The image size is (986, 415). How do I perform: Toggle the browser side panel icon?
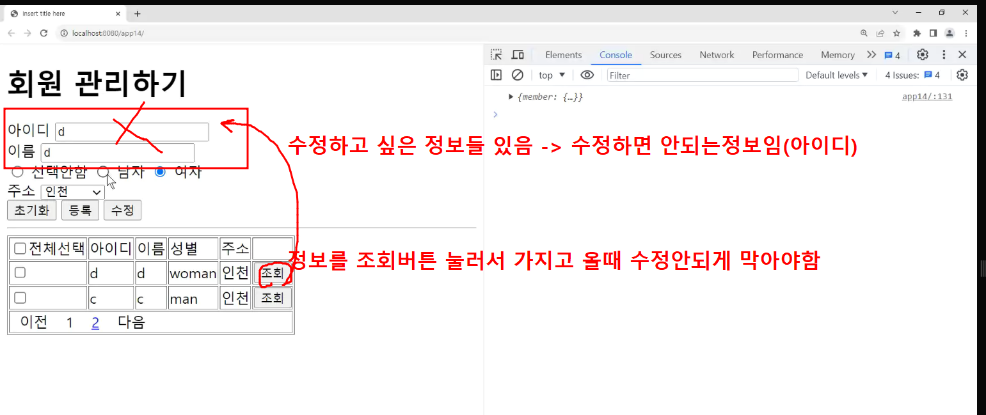(x=933, y=33)
